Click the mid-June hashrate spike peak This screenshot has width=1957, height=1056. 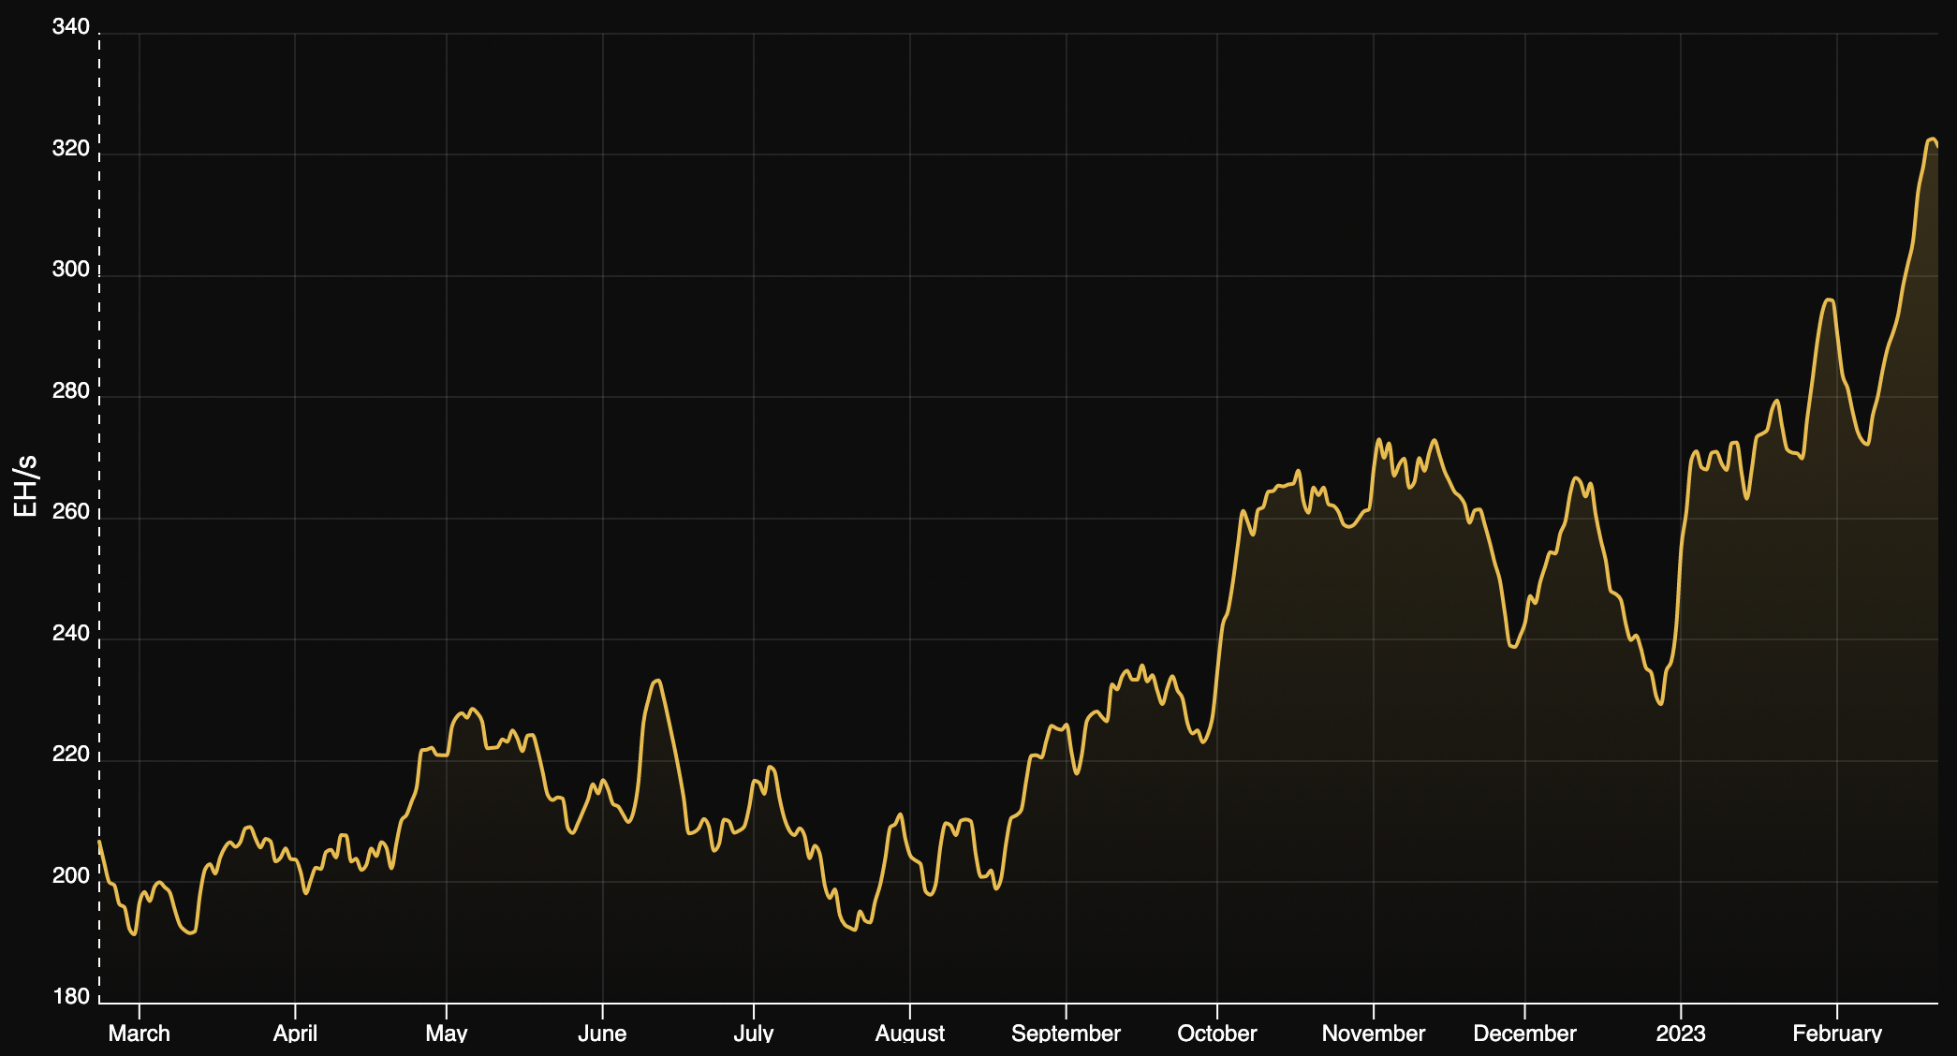click(657, 681)
